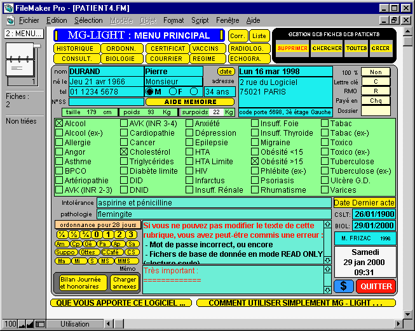Click the small date button
Screen dimensions: 415x331
tap(226, 71)
